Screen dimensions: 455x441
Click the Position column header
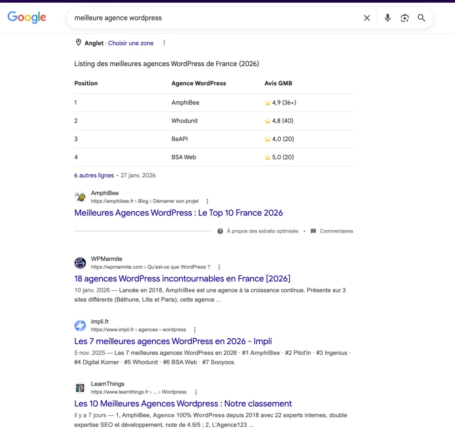(x=86, y=83)
